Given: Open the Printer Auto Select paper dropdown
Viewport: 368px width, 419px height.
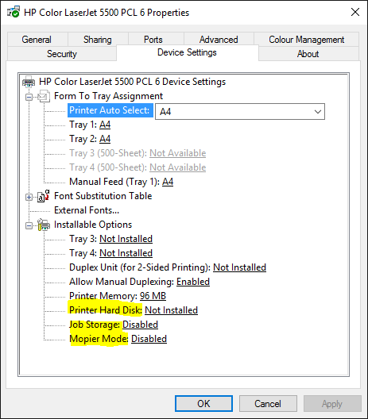Looking at the screenshot, I should pyautogui.click(x=240, y=111).
